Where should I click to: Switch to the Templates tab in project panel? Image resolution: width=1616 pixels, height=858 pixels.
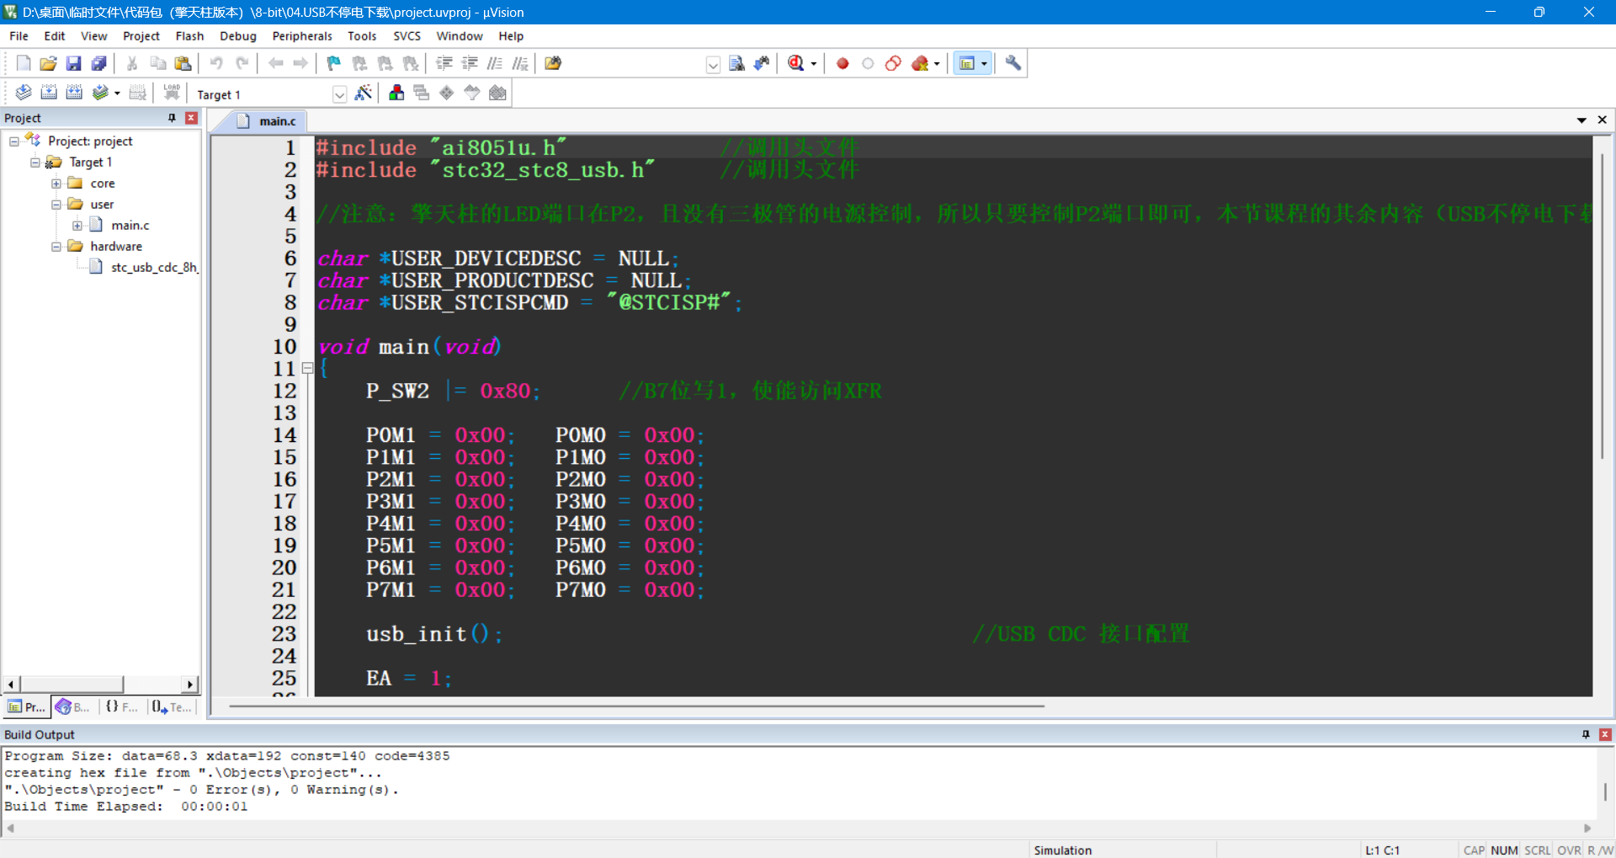pos(172,707)
